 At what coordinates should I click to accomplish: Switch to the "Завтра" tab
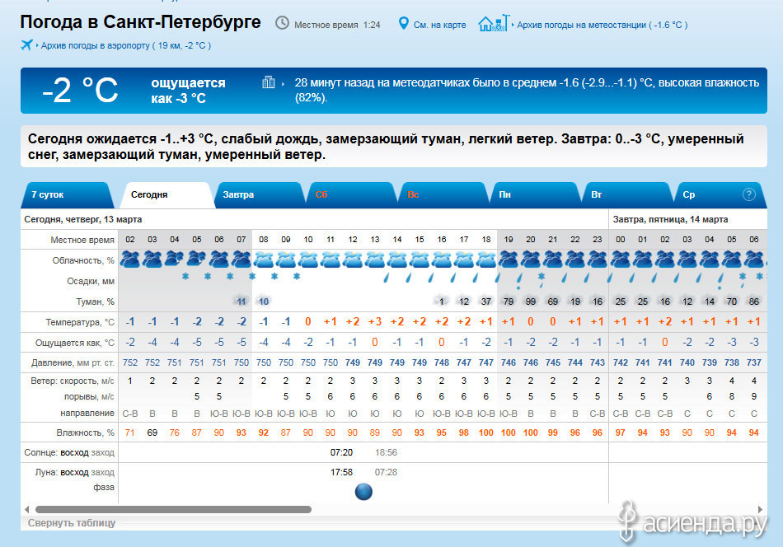[x=259, y=194]
